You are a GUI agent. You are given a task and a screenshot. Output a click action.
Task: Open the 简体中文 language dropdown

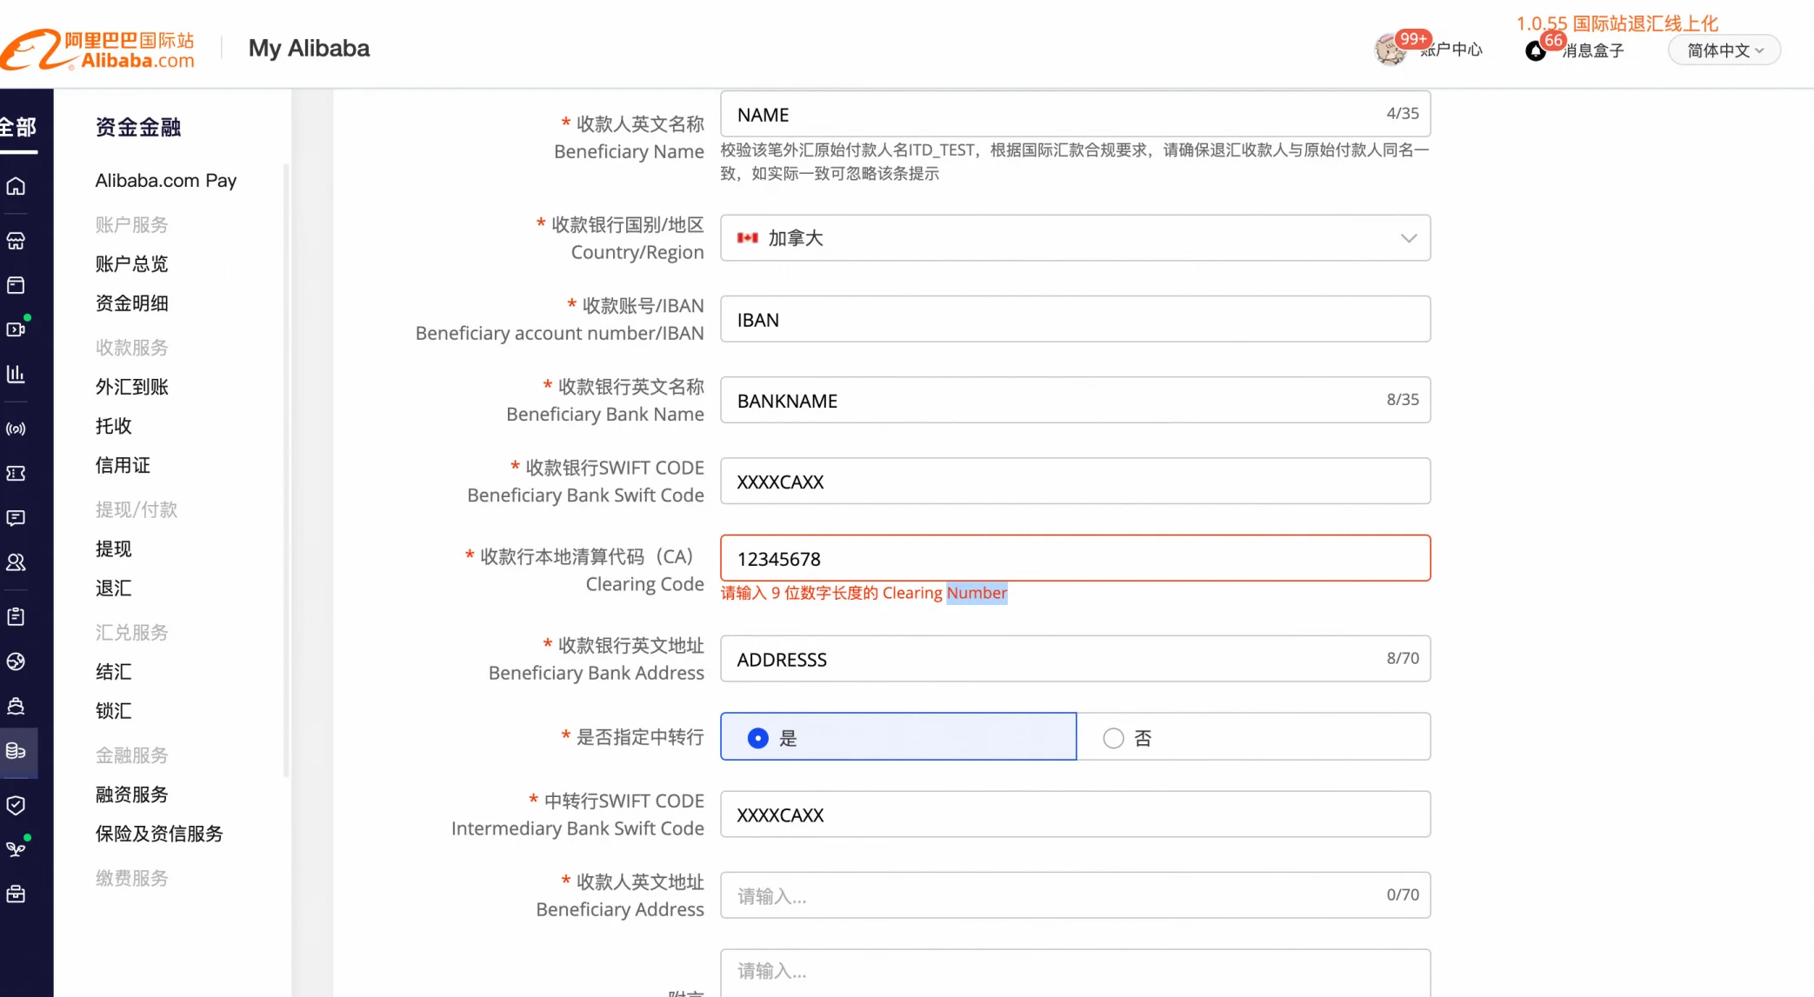point(1724,50)
